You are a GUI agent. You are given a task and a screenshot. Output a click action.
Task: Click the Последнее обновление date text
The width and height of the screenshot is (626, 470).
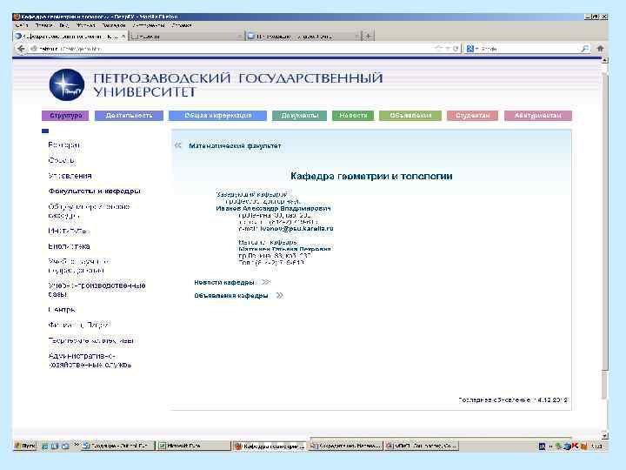(513, 399)
